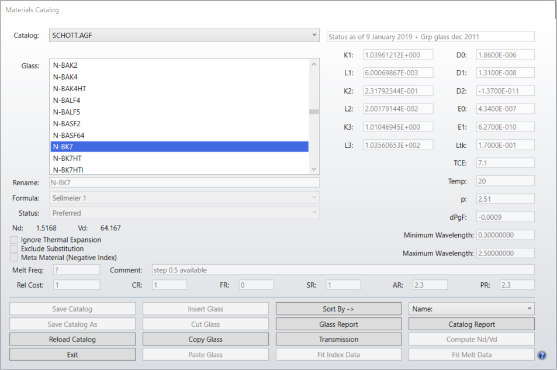Click the K3 coefficient field
557x370 pixels.
click(398, 127)
